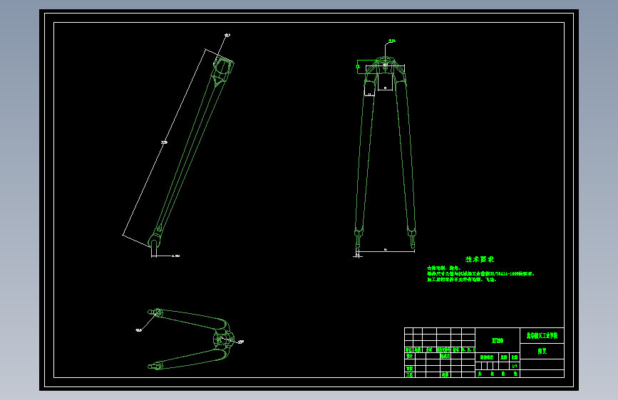This screenshot has width=618, height=400.
Task: Click the HT200 material cell in title block
Action: [498, 340]
